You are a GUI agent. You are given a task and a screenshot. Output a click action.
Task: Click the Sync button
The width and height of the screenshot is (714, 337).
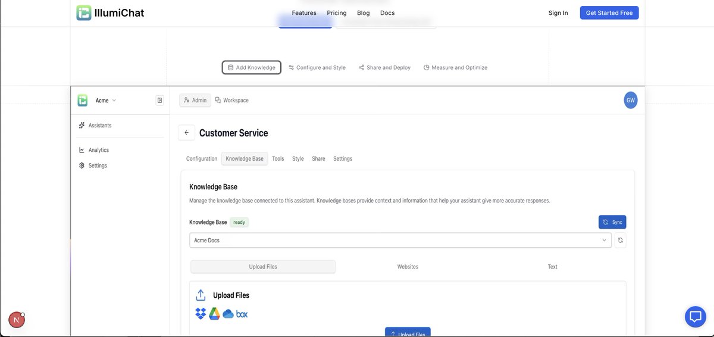[612, 222]
